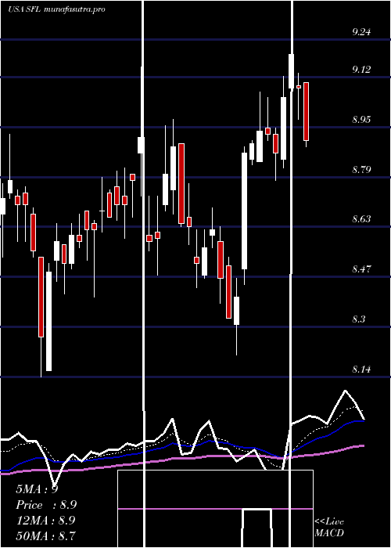The image size is (391, 548).
Task: Click the 8.63 price axis label
Action: click(361, 219)
